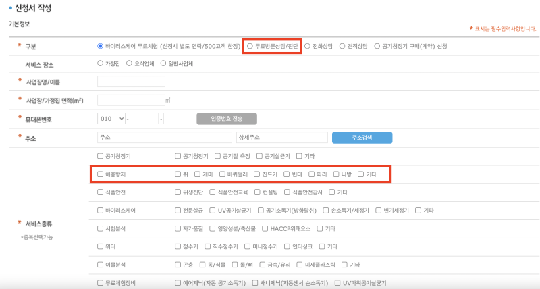
Task: Check 공기소독기(방향탈취) option
Action: 261,210
